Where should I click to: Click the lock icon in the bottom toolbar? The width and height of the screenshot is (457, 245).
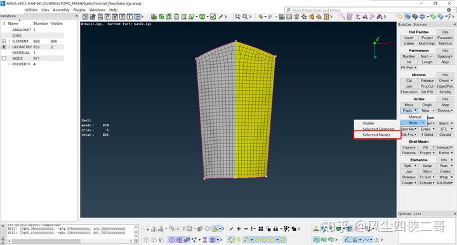(275, 229)
